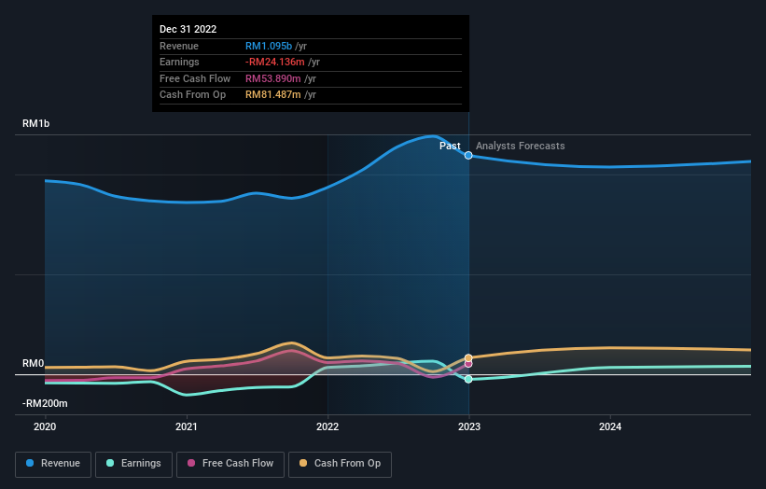The image size is (766, 489).
Task: Click the Cash From Op row label in tooltip
Action: pyautogui.click(x=192, y=95)
